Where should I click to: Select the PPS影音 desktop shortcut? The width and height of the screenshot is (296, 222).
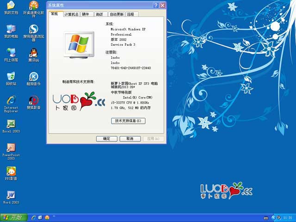[x=11, y=174]
